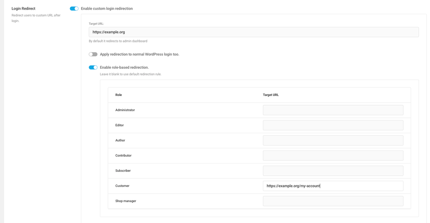Image resolution: width=430 pixels, height=223 pixels.
Task: Click the Enable role-based redirection label
Action: (x=124, y=67)
